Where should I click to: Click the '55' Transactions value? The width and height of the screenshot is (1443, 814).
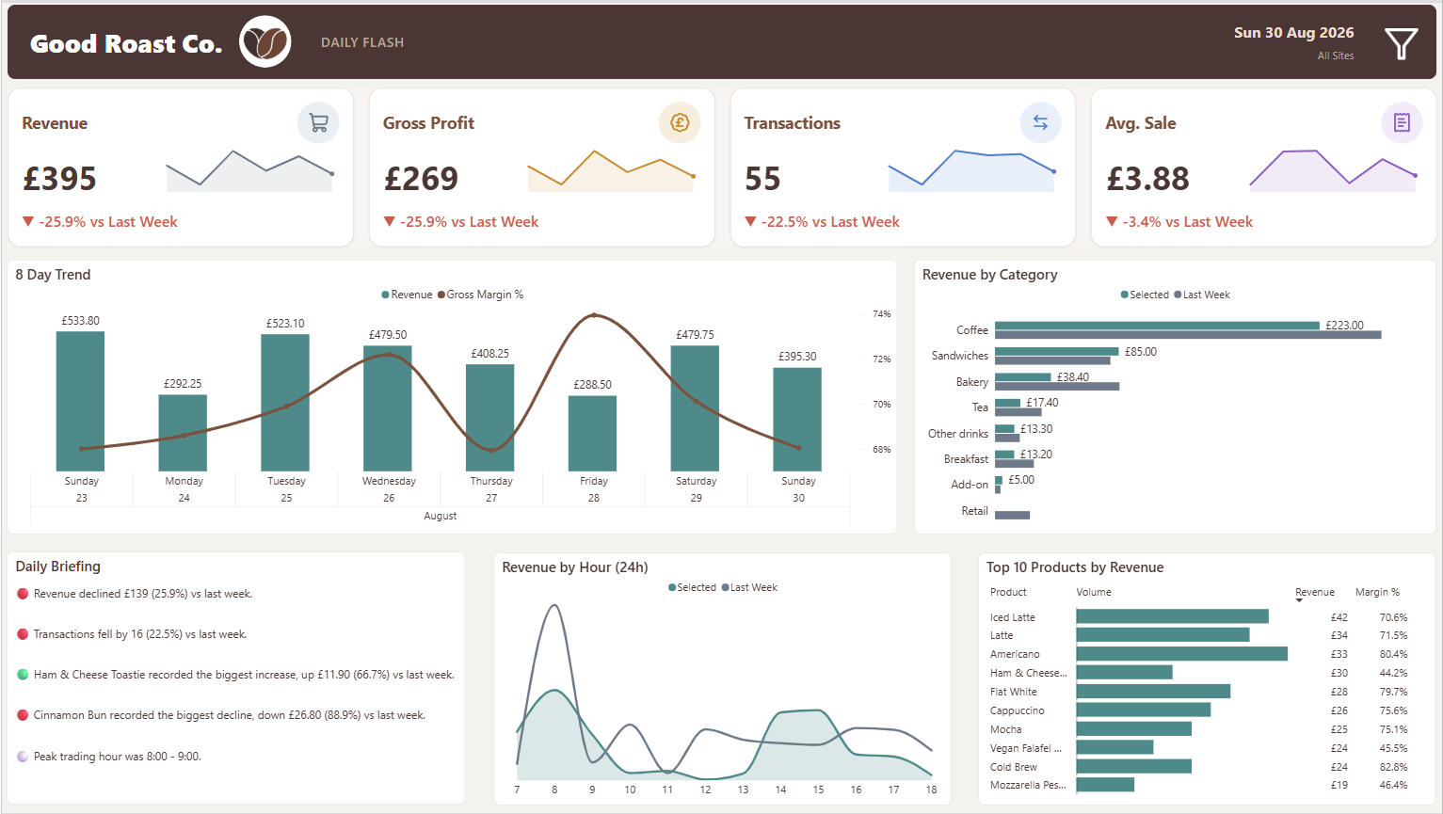click(762, 179)
